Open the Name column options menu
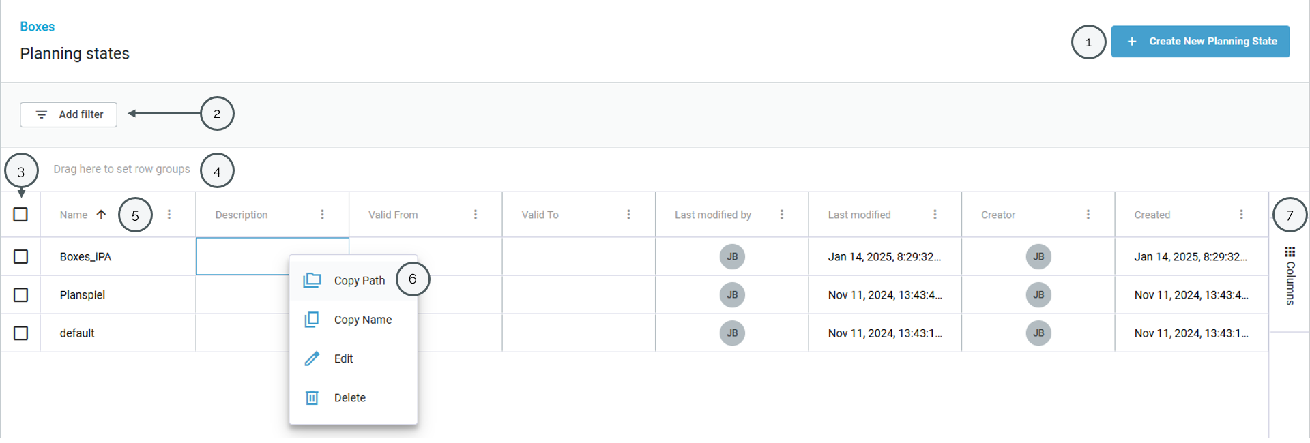This screenshot has width=1310, height=443. pos(169,215)
